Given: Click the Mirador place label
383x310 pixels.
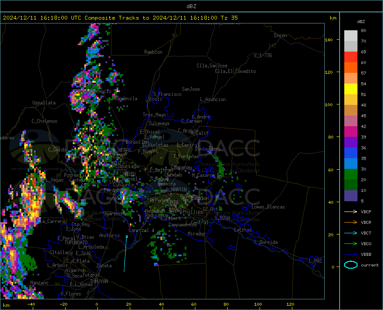Looking at the screenshot, I should (x=196, y=234).
